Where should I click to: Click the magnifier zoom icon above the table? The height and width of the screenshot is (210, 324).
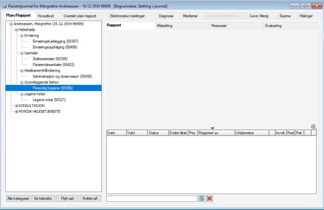(x=313, y=127)
